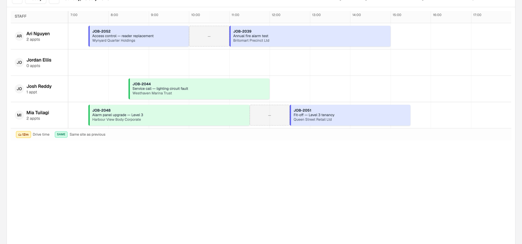Open the JOB-2044 lighting circuit fault appointment
Viewport: 522px width, 244px height.
coord(199,89)
